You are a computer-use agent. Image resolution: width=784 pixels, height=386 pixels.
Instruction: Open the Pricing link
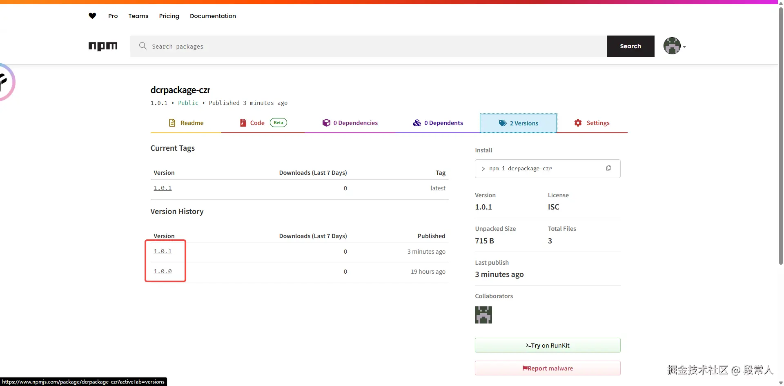(169, 16)
